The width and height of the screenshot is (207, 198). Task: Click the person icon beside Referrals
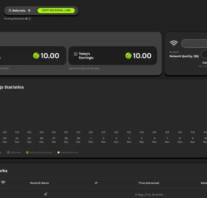10,10
